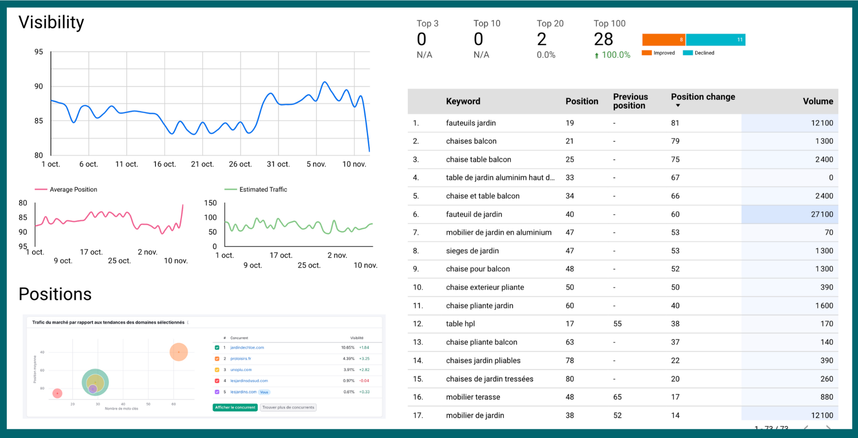
Task: Click the small red bubble in the scatter chart
Action: (x=57, y=393)
